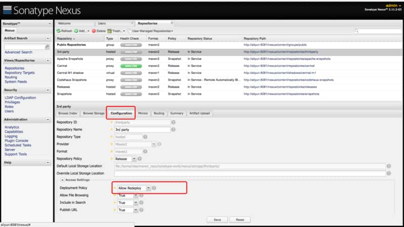Select the Configuration tab
This screenshot has width=404, height=227.
[x=121, y=113]
